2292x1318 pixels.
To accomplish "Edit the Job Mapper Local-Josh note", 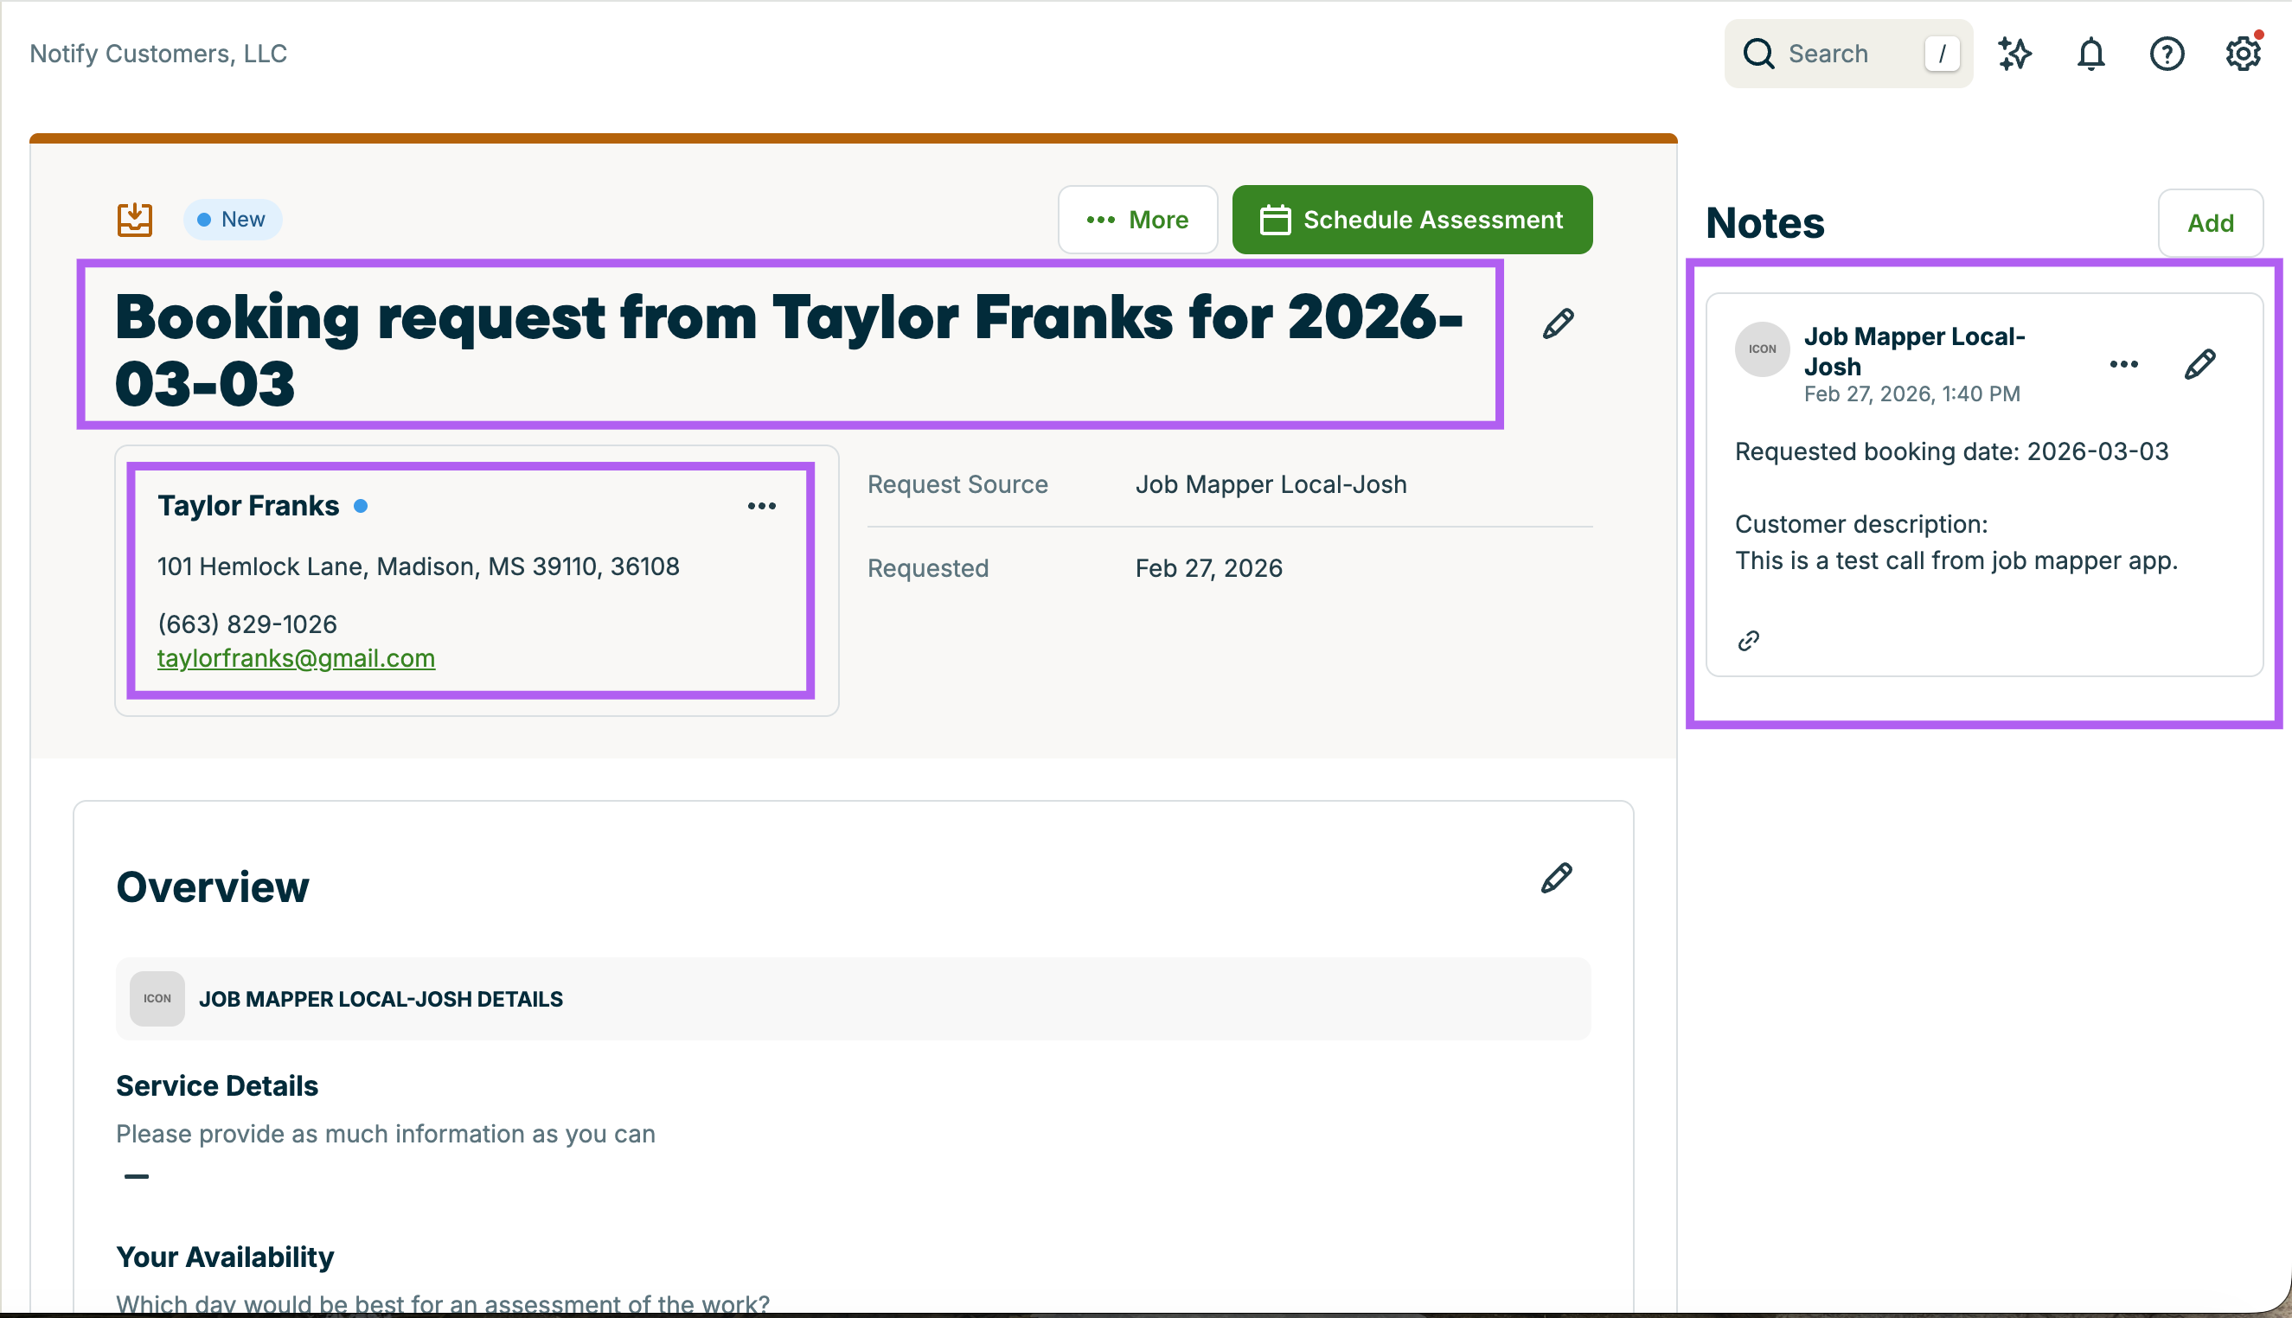I will [2199, 365].
